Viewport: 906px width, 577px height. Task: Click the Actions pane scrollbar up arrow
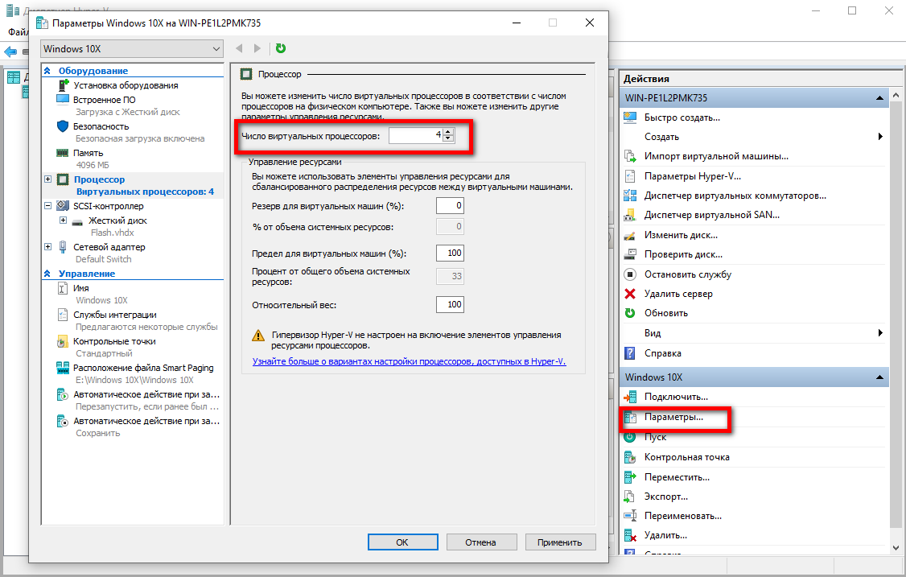(896, 94)
